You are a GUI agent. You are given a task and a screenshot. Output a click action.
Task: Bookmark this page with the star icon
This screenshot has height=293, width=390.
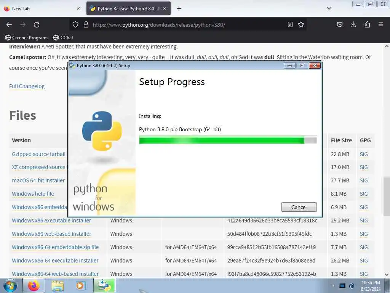click(x=301, y=24)
